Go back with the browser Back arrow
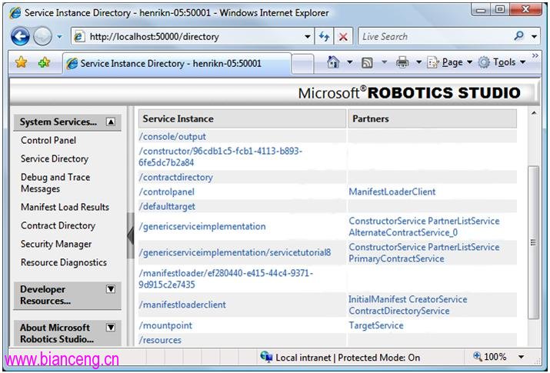 [20, 36]
